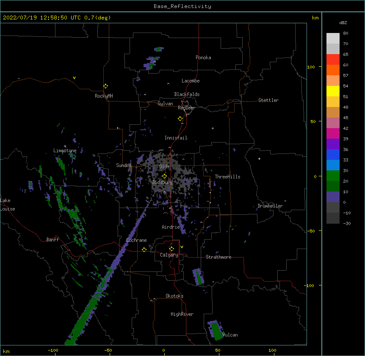Click the Calgary city label

coord(169,255)
